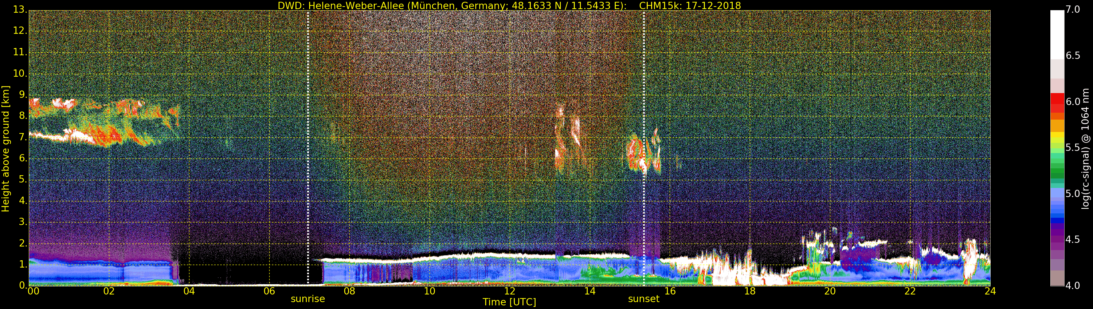Screen dimensions: 1093x309
Task: Click the plot title mentioning Helene-Weber-Allee
Action: pyautogui.click(x=509, y=5)
